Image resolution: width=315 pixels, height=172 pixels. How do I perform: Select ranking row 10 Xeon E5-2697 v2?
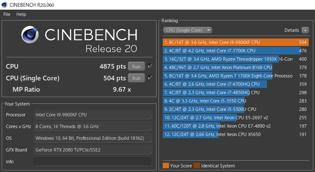(236, 118)
